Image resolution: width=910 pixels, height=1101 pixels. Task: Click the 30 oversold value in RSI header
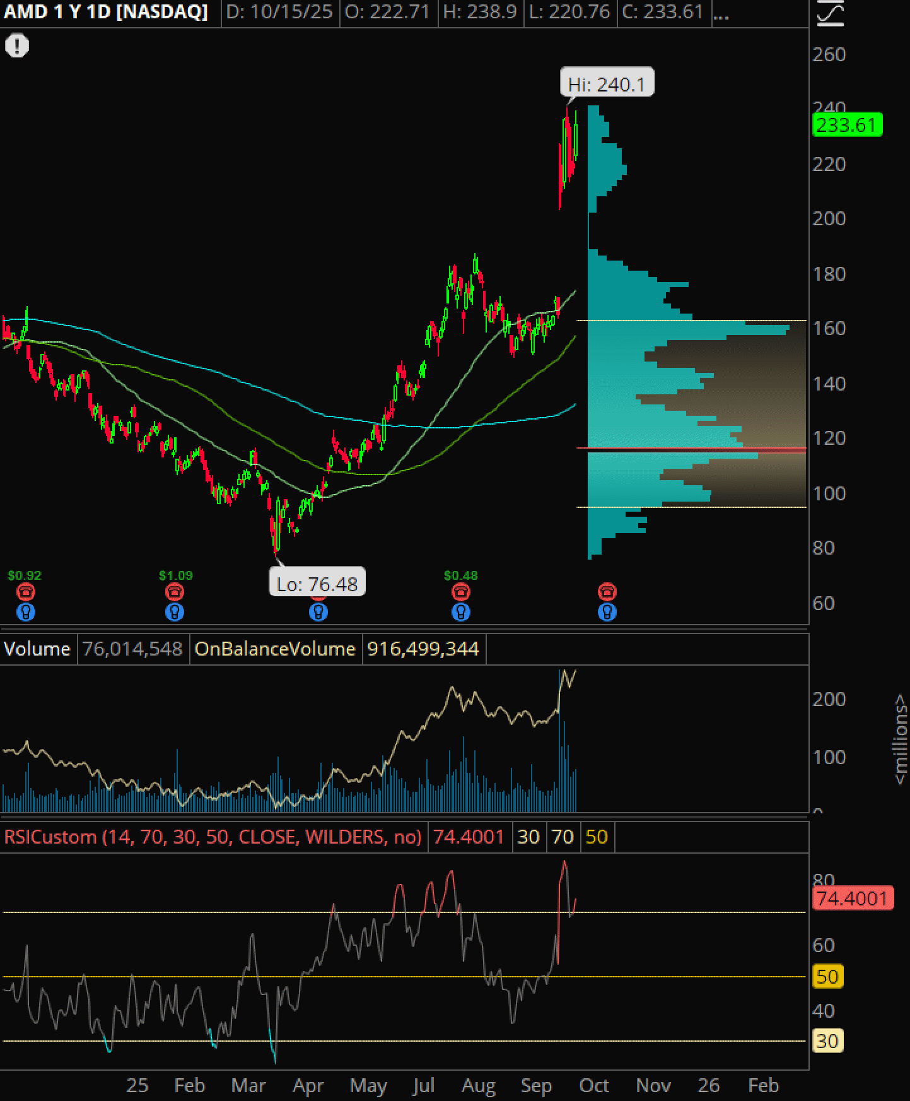(x=528, y=837)
